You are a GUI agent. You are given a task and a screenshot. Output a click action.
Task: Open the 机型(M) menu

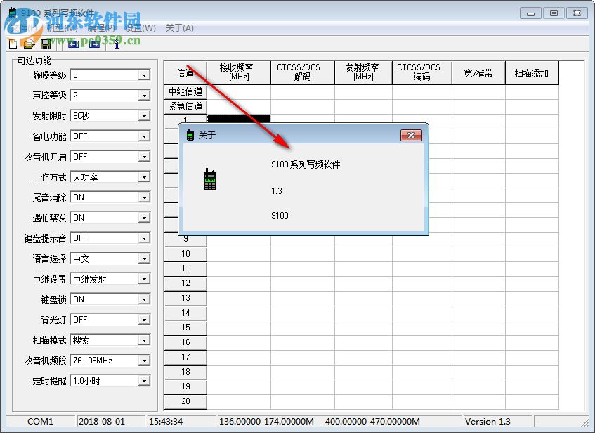point(62,27)
